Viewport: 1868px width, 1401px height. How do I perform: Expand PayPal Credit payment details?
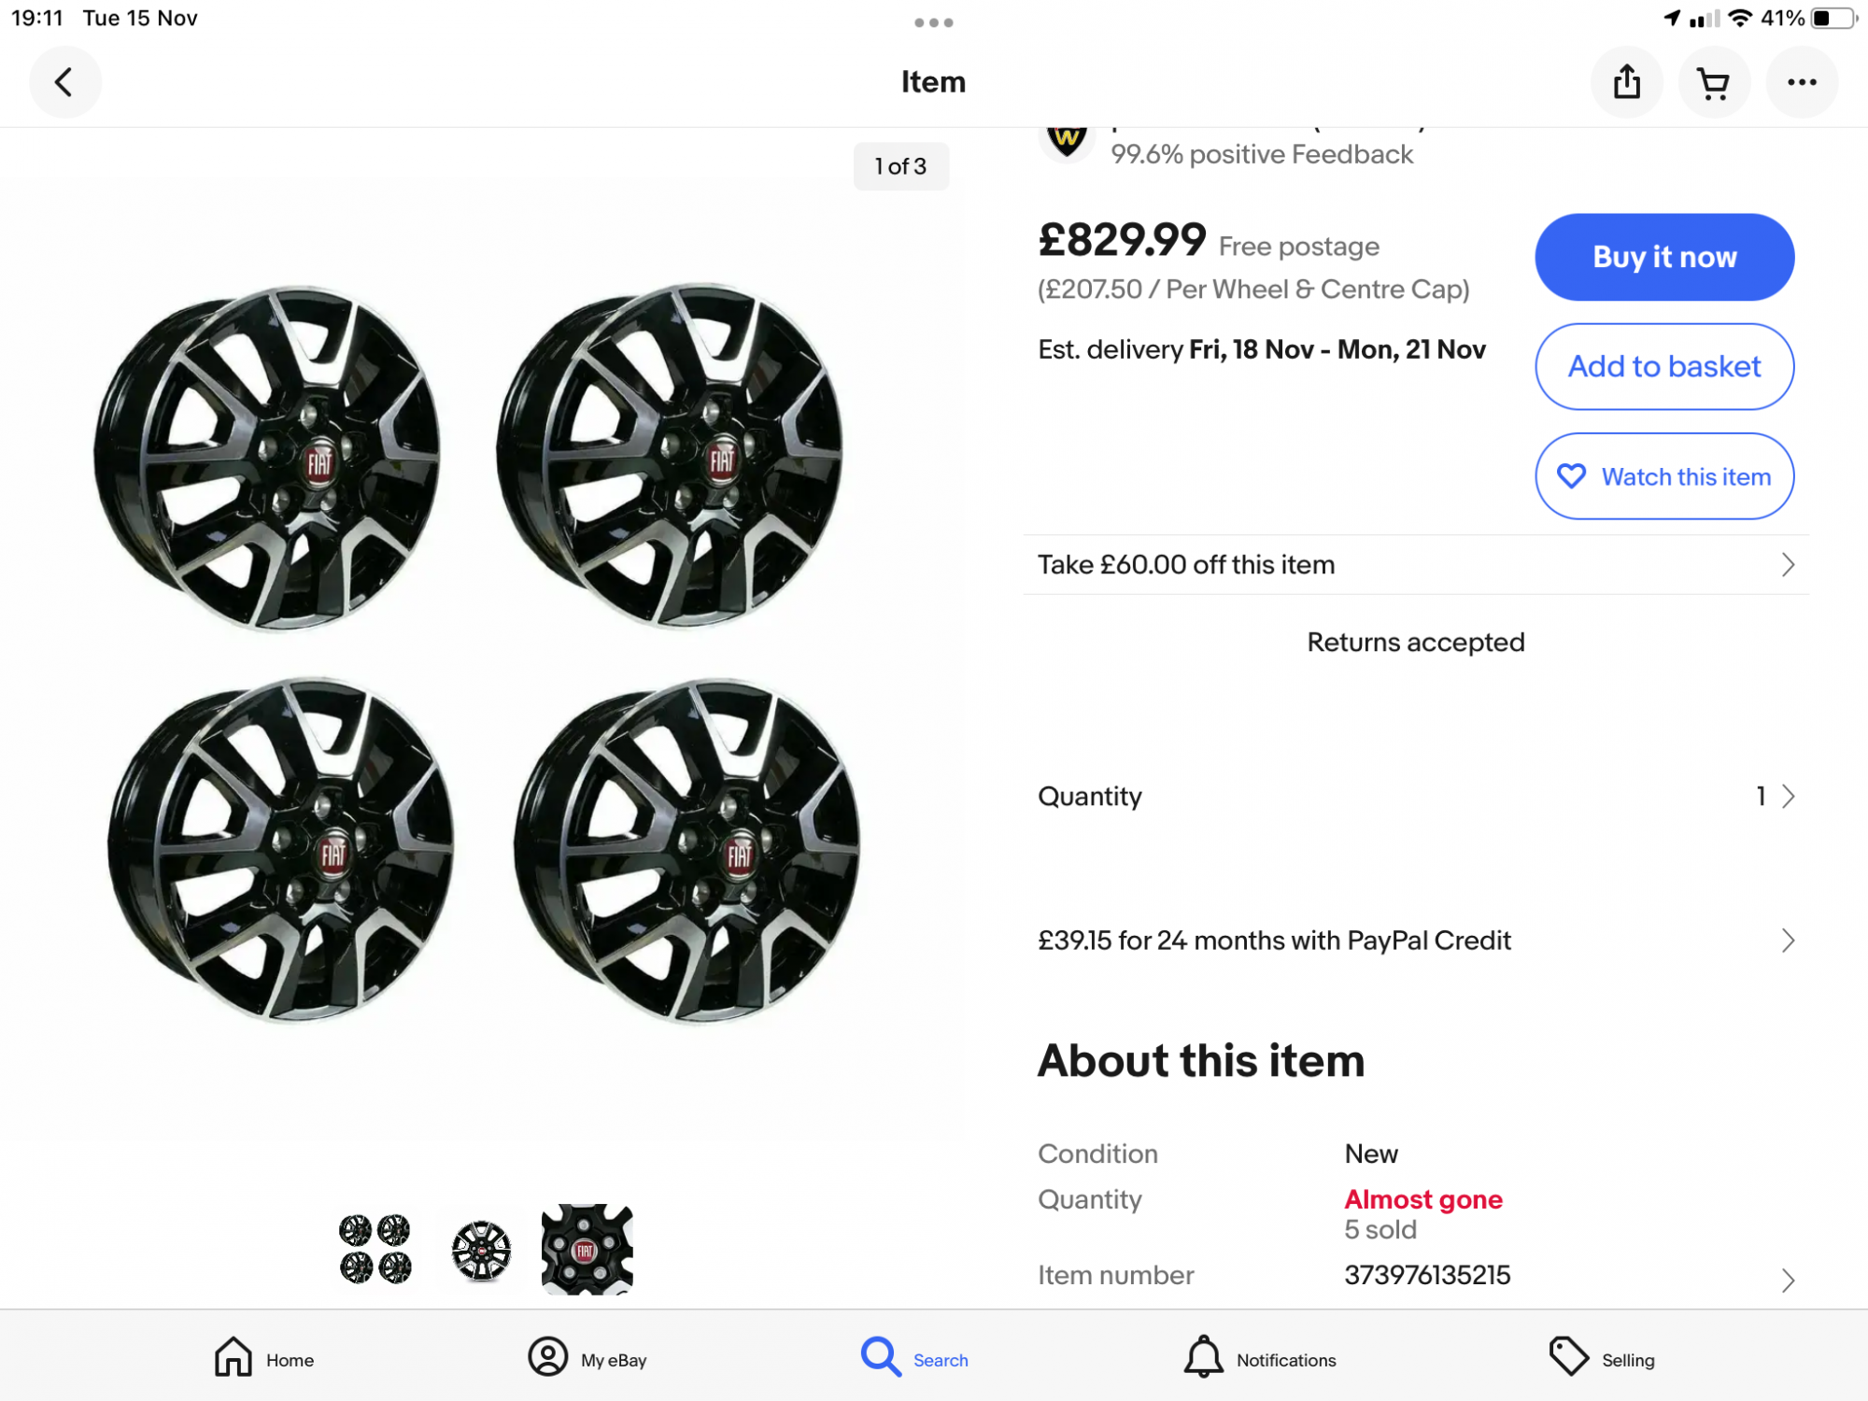(1415, 941)
